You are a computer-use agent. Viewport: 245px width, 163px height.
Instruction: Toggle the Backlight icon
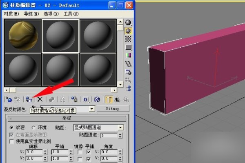[x=128, y=31]
